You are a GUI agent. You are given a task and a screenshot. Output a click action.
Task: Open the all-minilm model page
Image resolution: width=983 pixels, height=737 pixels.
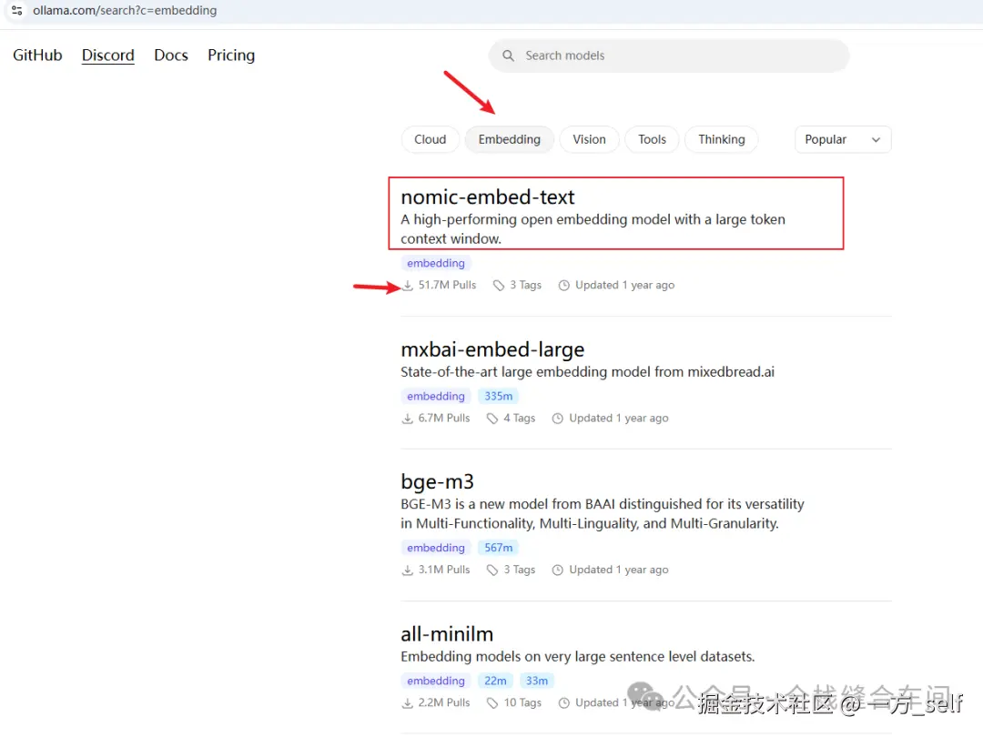click(447, 633)
